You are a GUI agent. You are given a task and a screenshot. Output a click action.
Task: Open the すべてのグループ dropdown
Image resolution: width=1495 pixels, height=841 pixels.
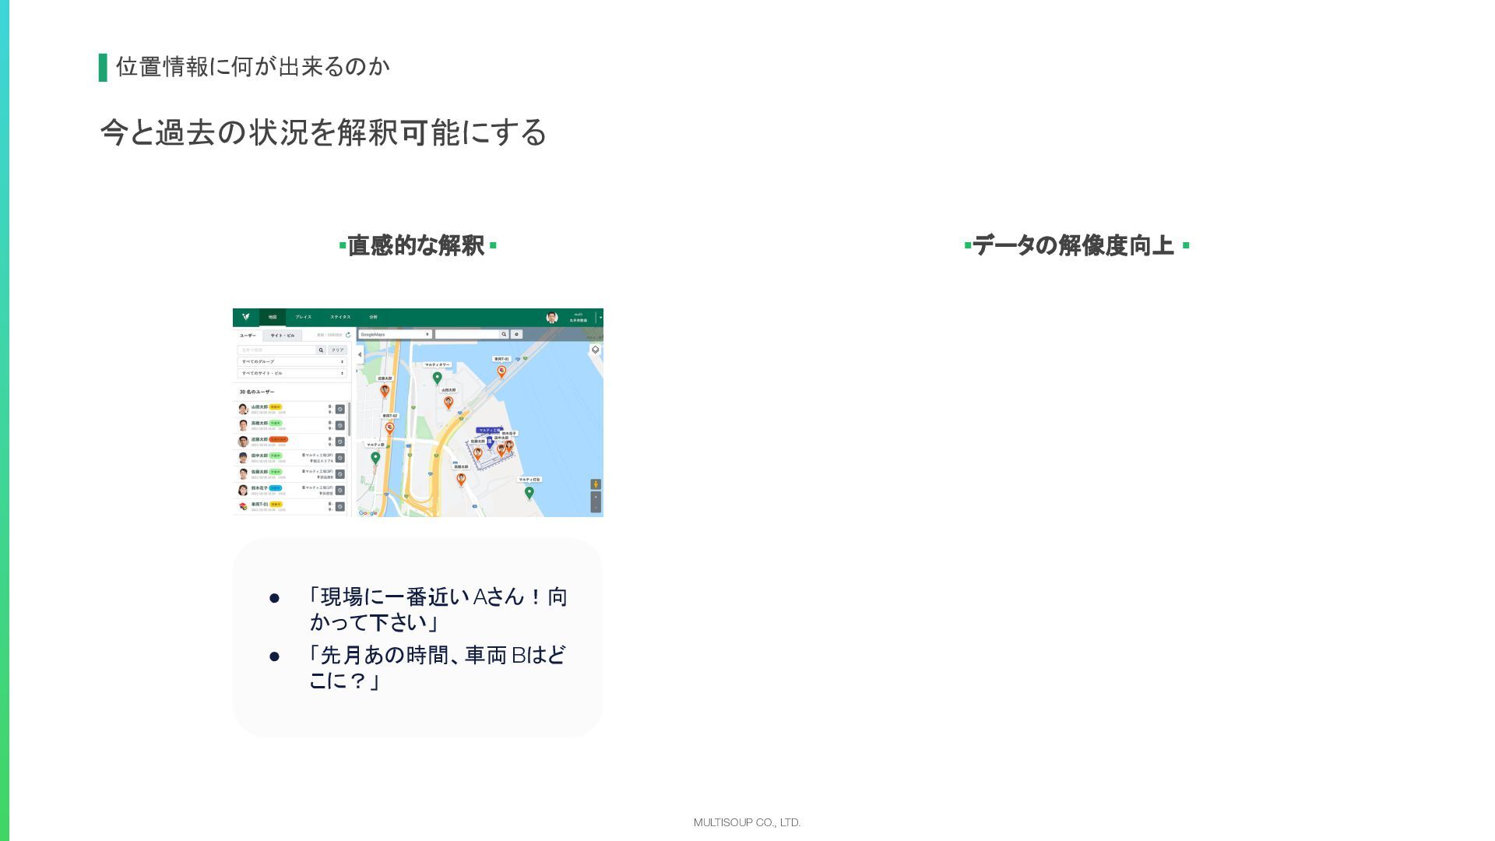291,361
